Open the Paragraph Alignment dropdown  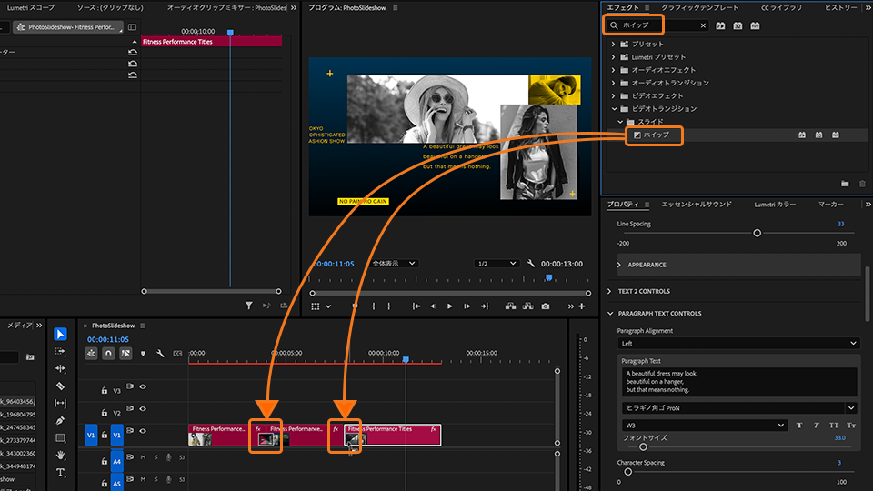point(738,344)
